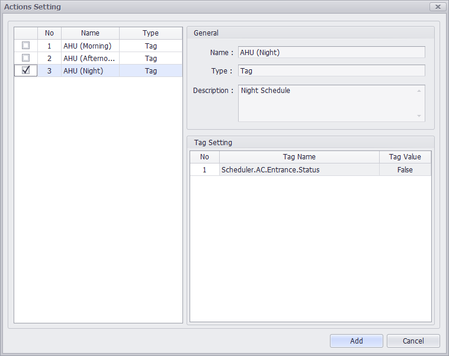
Task: Click the Name input field
Action: pyautogui.click(x=331, y=52)
